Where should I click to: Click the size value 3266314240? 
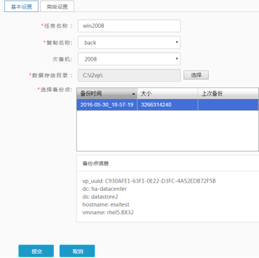pos(156,105)
